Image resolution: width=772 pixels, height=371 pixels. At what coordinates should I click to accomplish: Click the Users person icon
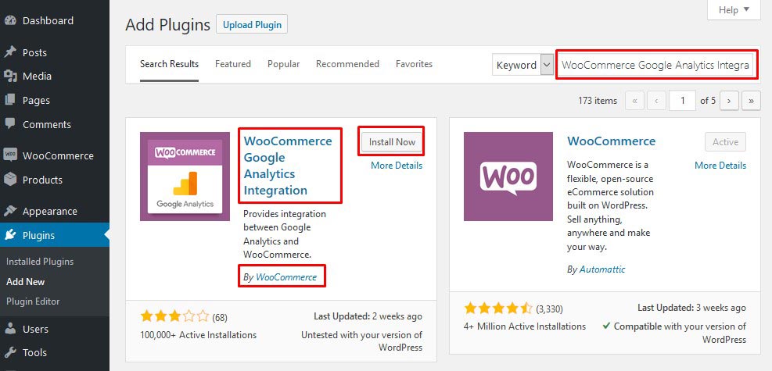[x=10, y=329]
